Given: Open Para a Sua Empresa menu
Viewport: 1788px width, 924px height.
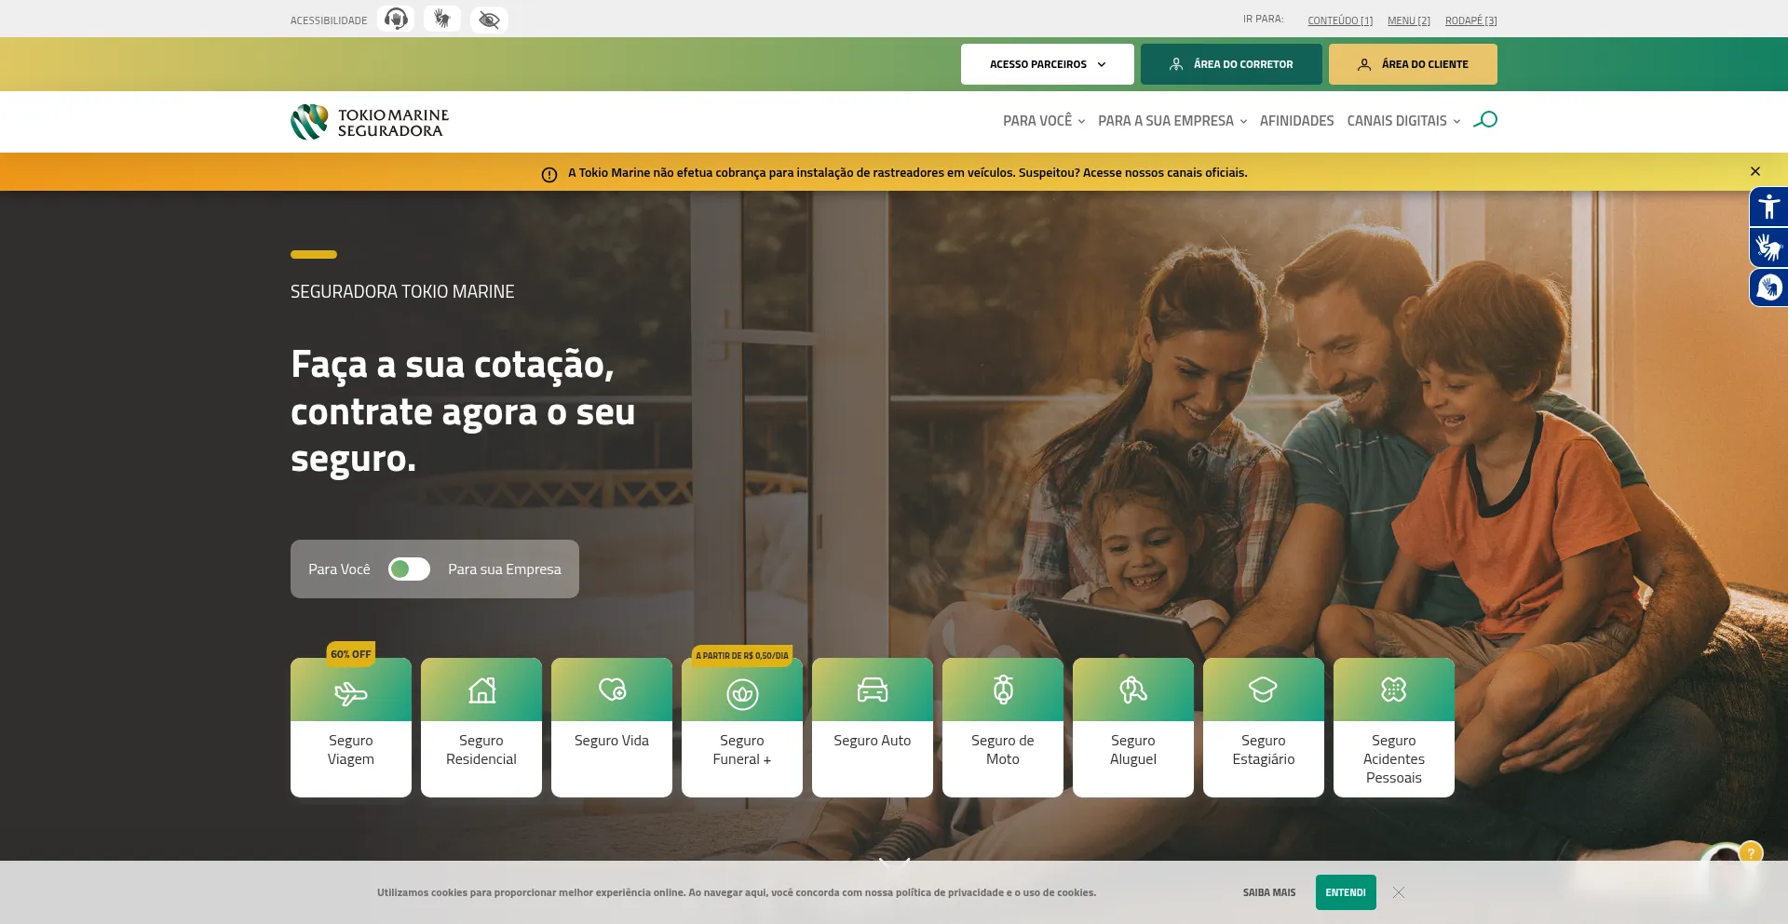Looking at the screenshot, I should 1172,121.
